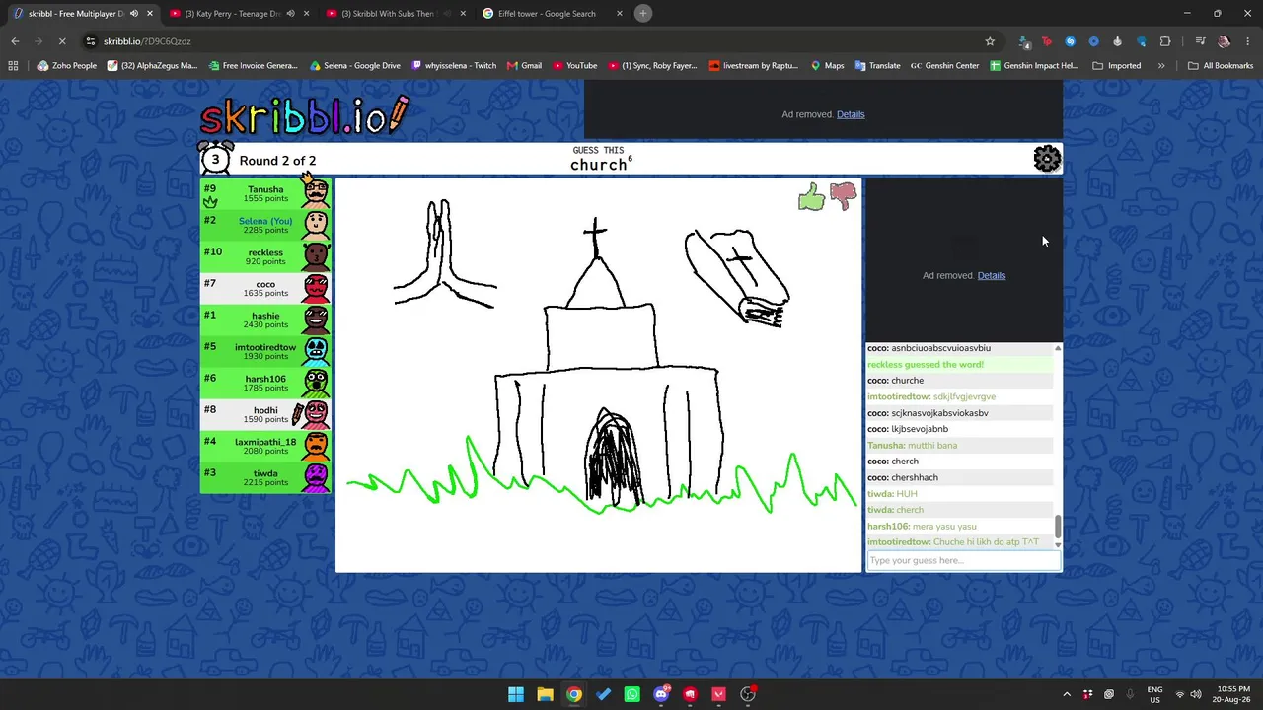This screenshot has height=710, width=1263.
Task: Open the Chrome apps grid
Action: tap(13, 66)
